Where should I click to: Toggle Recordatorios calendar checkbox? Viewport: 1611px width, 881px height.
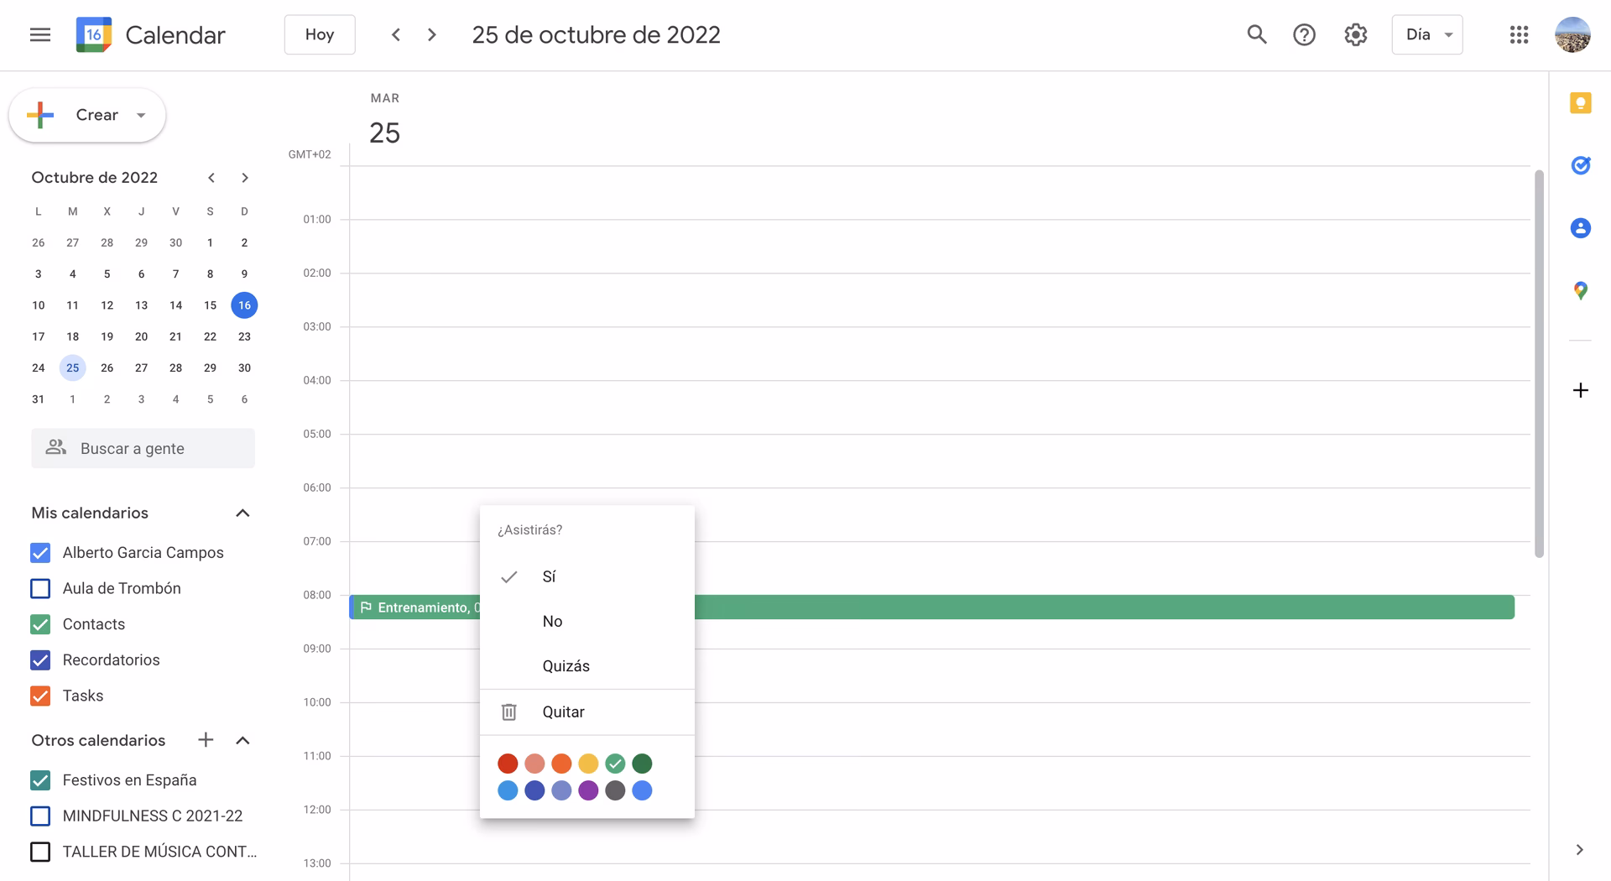coord(40,660)
